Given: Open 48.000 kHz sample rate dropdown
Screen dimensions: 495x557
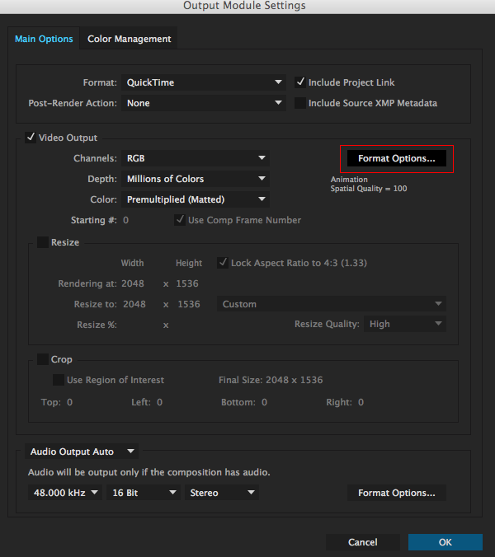Looking at the screenshot, I should point(65,493).
